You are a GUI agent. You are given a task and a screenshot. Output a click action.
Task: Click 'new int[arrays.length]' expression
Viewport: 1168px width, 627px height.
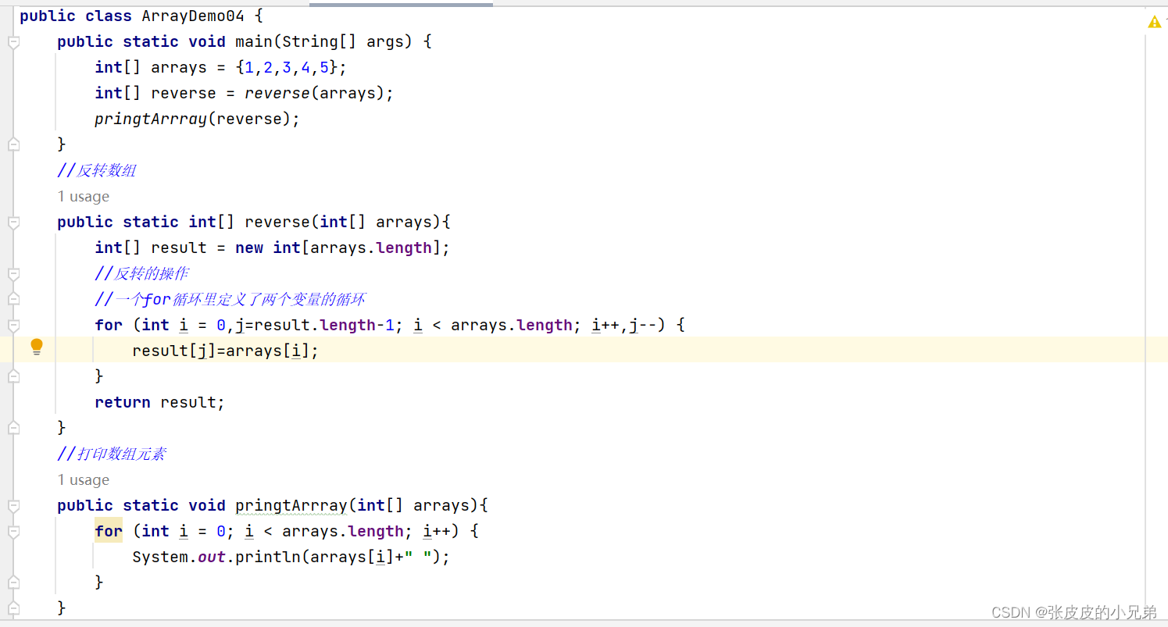338,248
